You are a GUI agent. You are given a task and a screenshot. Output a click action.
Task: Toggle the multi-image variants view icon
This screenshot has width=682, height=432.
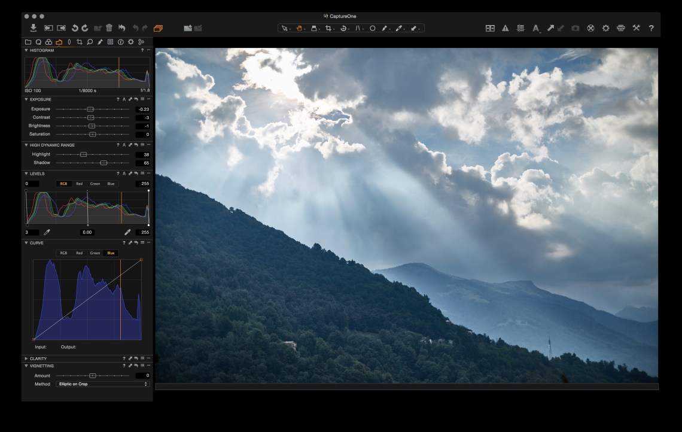490,28
